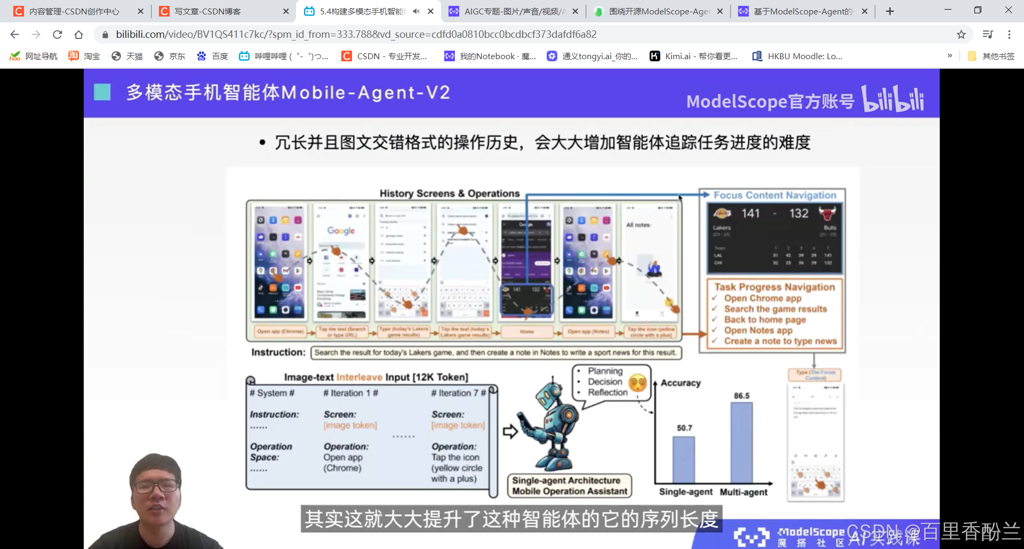The height and width of the screenshot is (549, 1024).
Task: Open the 百度 bookmark
Action: (212, 56)
